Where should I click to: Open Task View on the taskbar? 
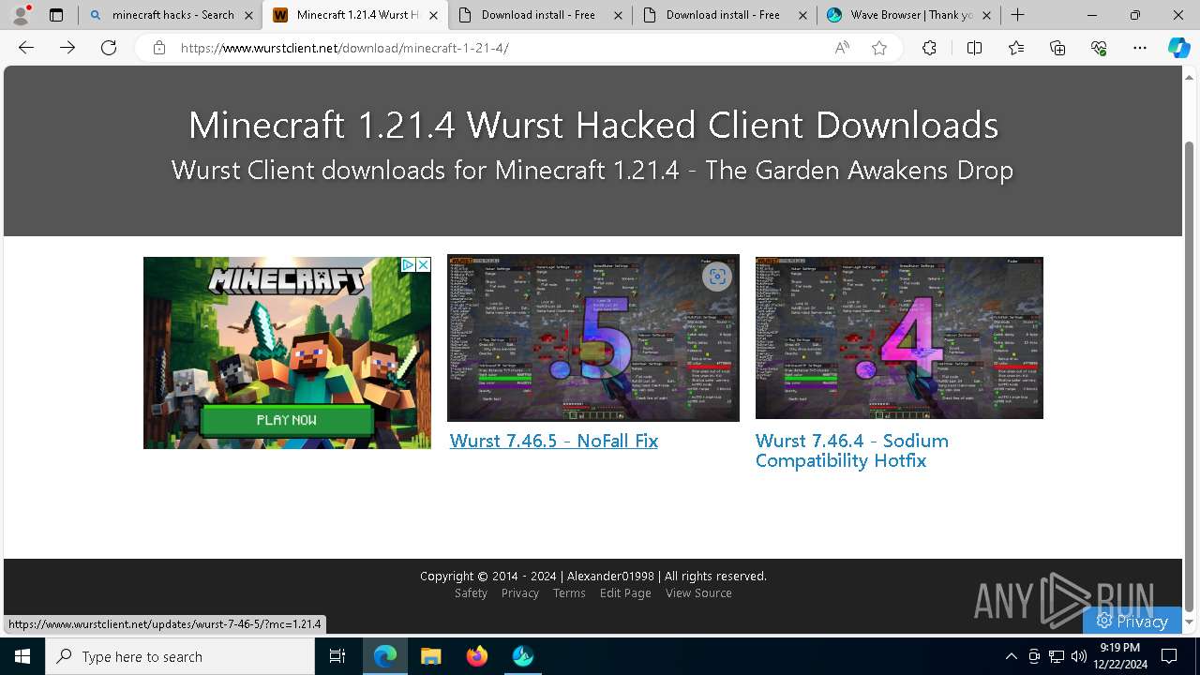pos(337,656)
